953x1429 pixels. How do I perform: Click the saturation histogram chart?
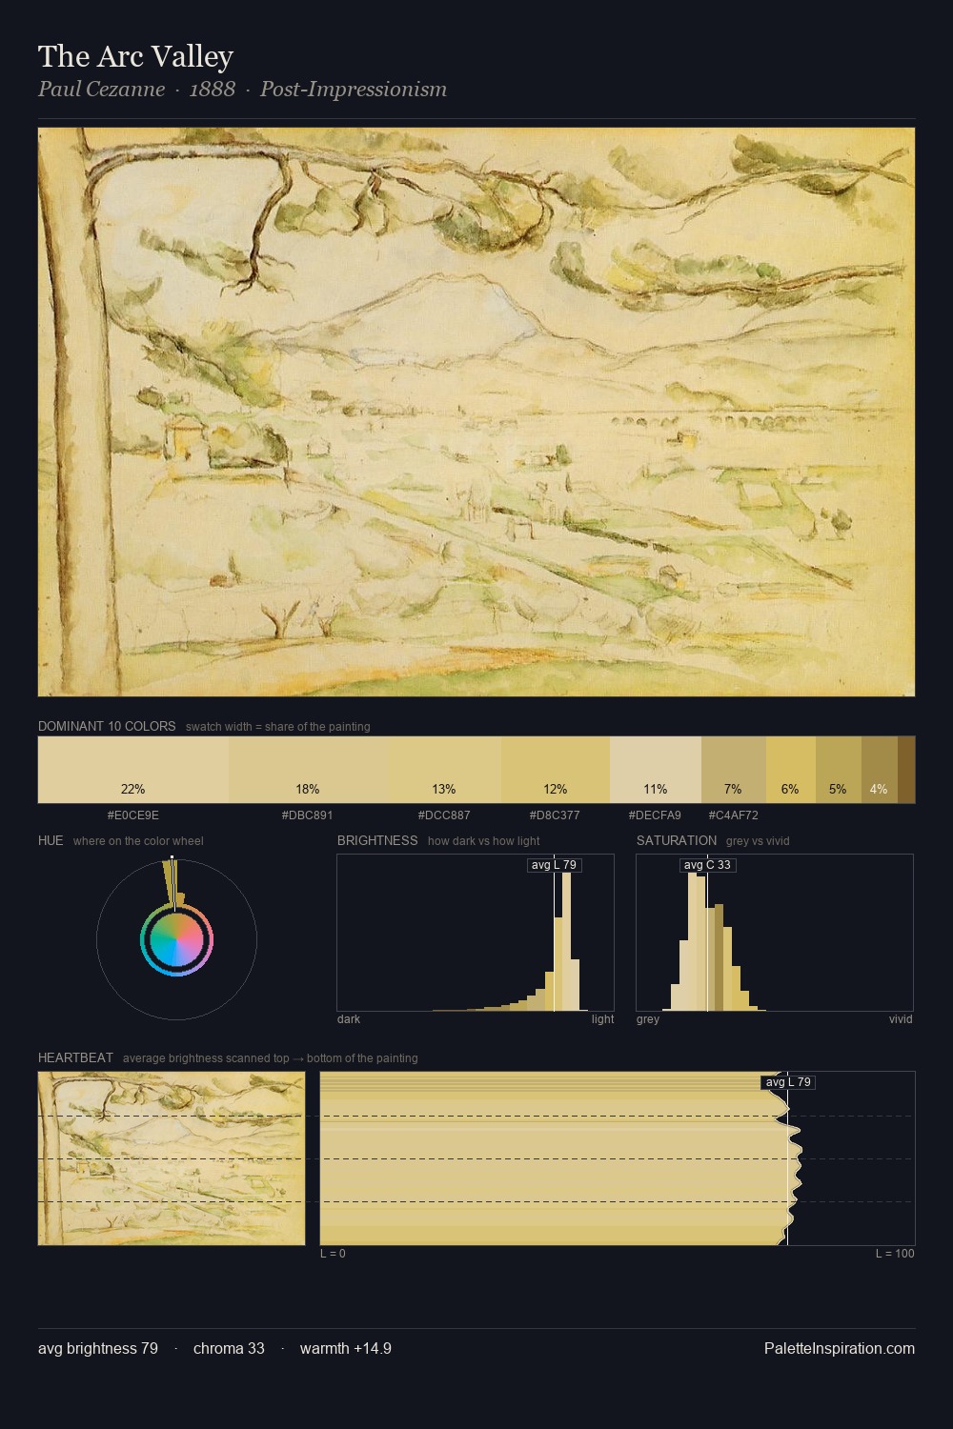coord(775,933)
